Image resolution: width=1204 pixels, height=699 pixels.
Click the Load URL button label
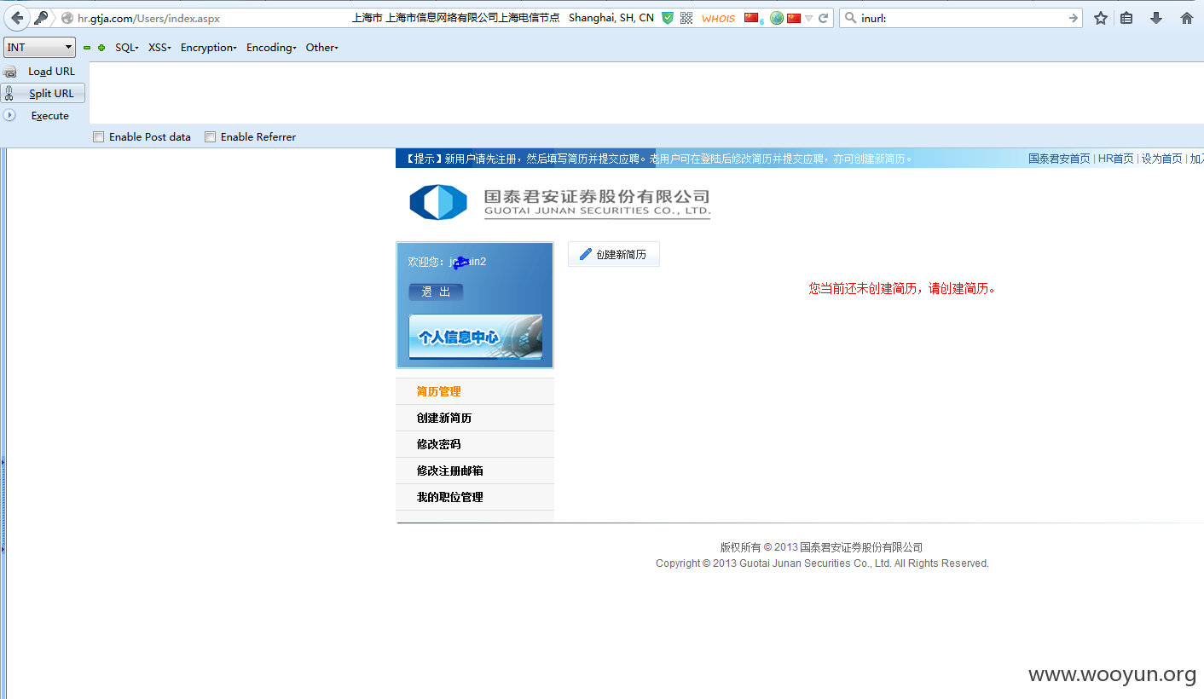(51, 72)
